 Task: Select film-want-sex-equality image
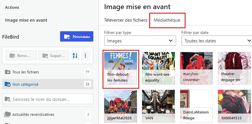pos(158,68)
